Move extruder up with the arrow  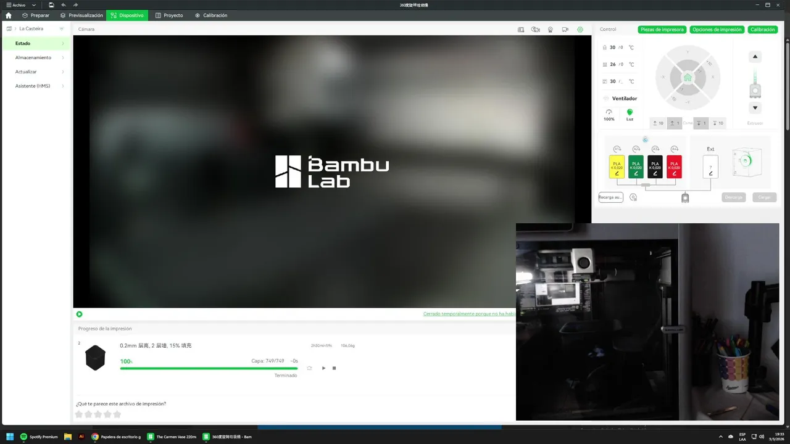pyautogui.click(x=755, y=57)
